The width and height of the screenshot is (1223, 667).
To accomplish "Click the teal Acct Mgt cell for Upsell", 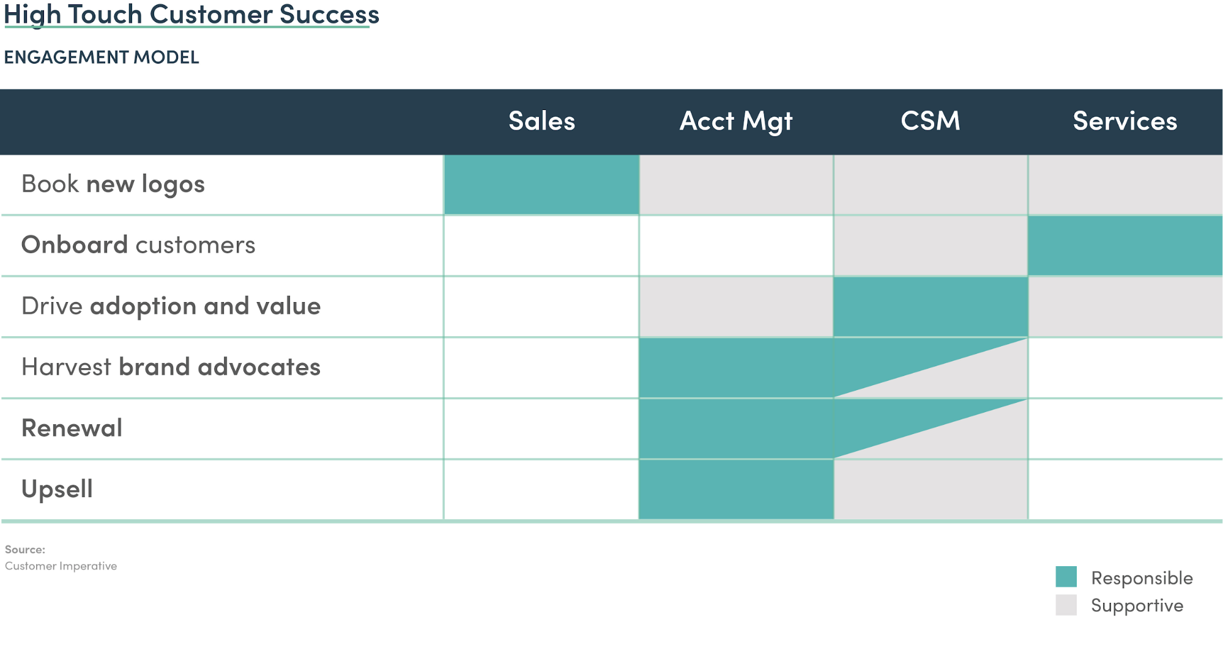I will point(736,490).
